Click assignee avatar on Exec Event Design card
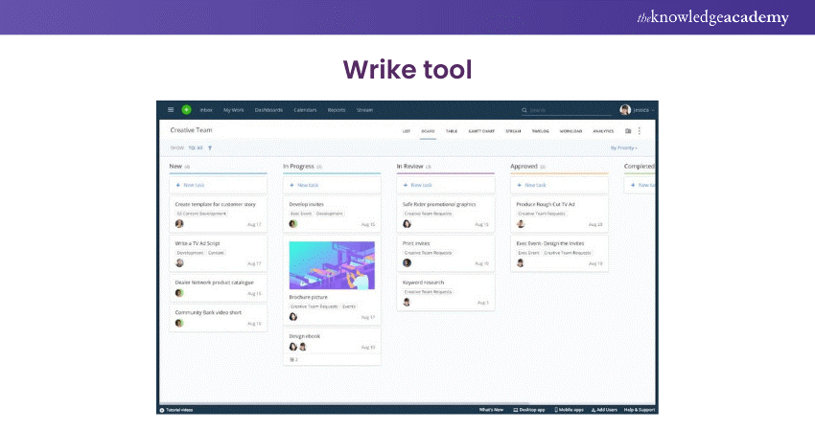This screenshot has height=431, width=815. point(521,262)
